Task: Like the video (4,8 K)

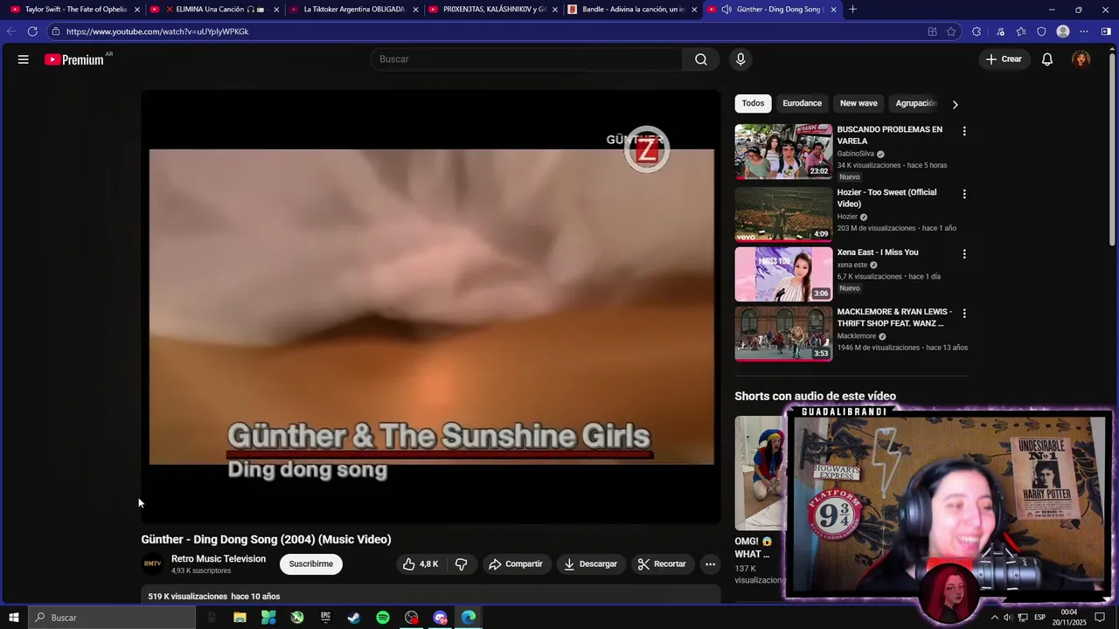Action: coord(420,564)
